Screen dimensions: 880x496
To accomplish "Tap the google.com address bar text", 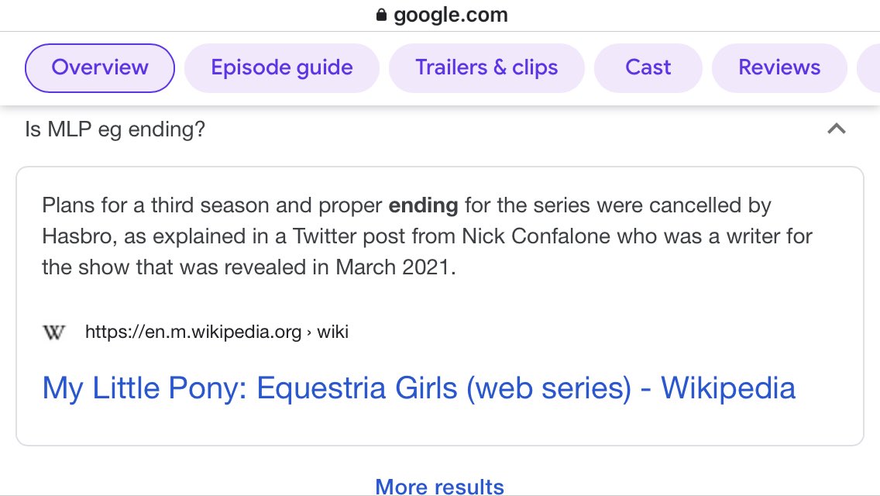I will pos(451,15).
